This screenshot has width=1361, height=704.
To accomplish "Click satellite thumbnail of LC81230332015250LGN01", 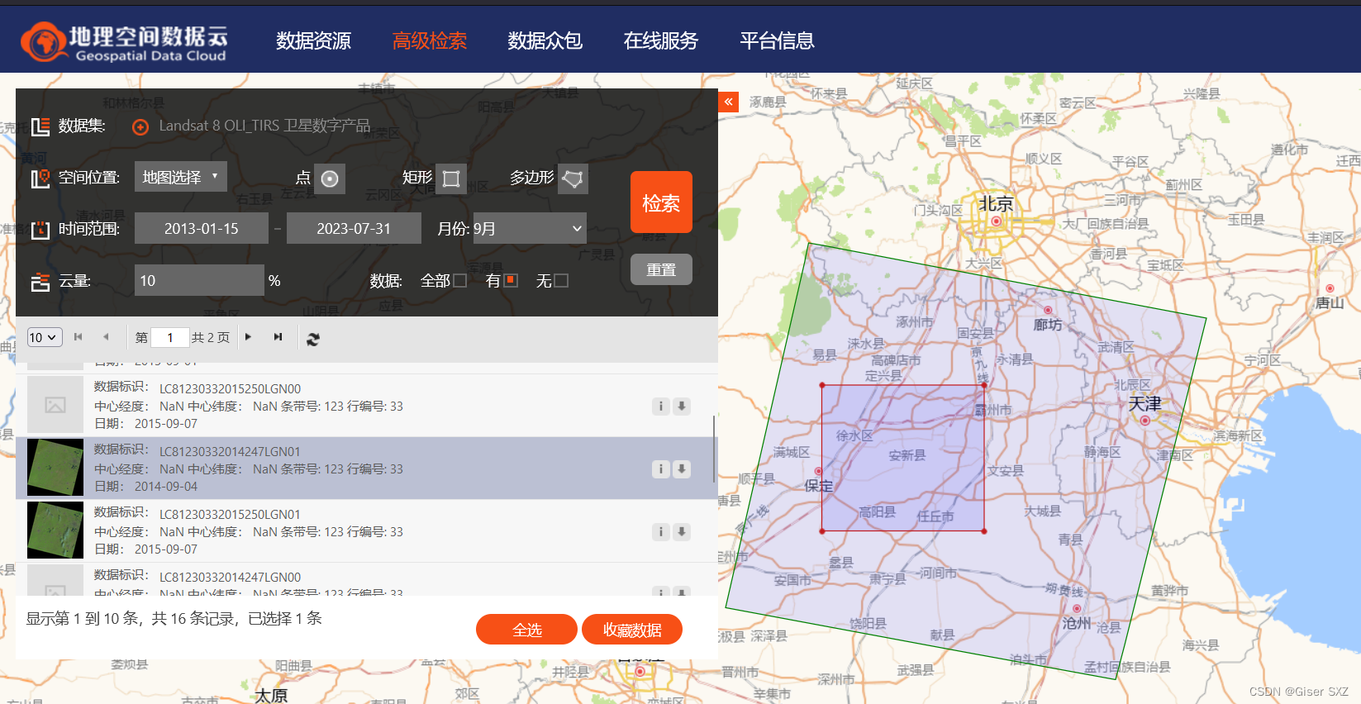I will [x=55, y=530].
